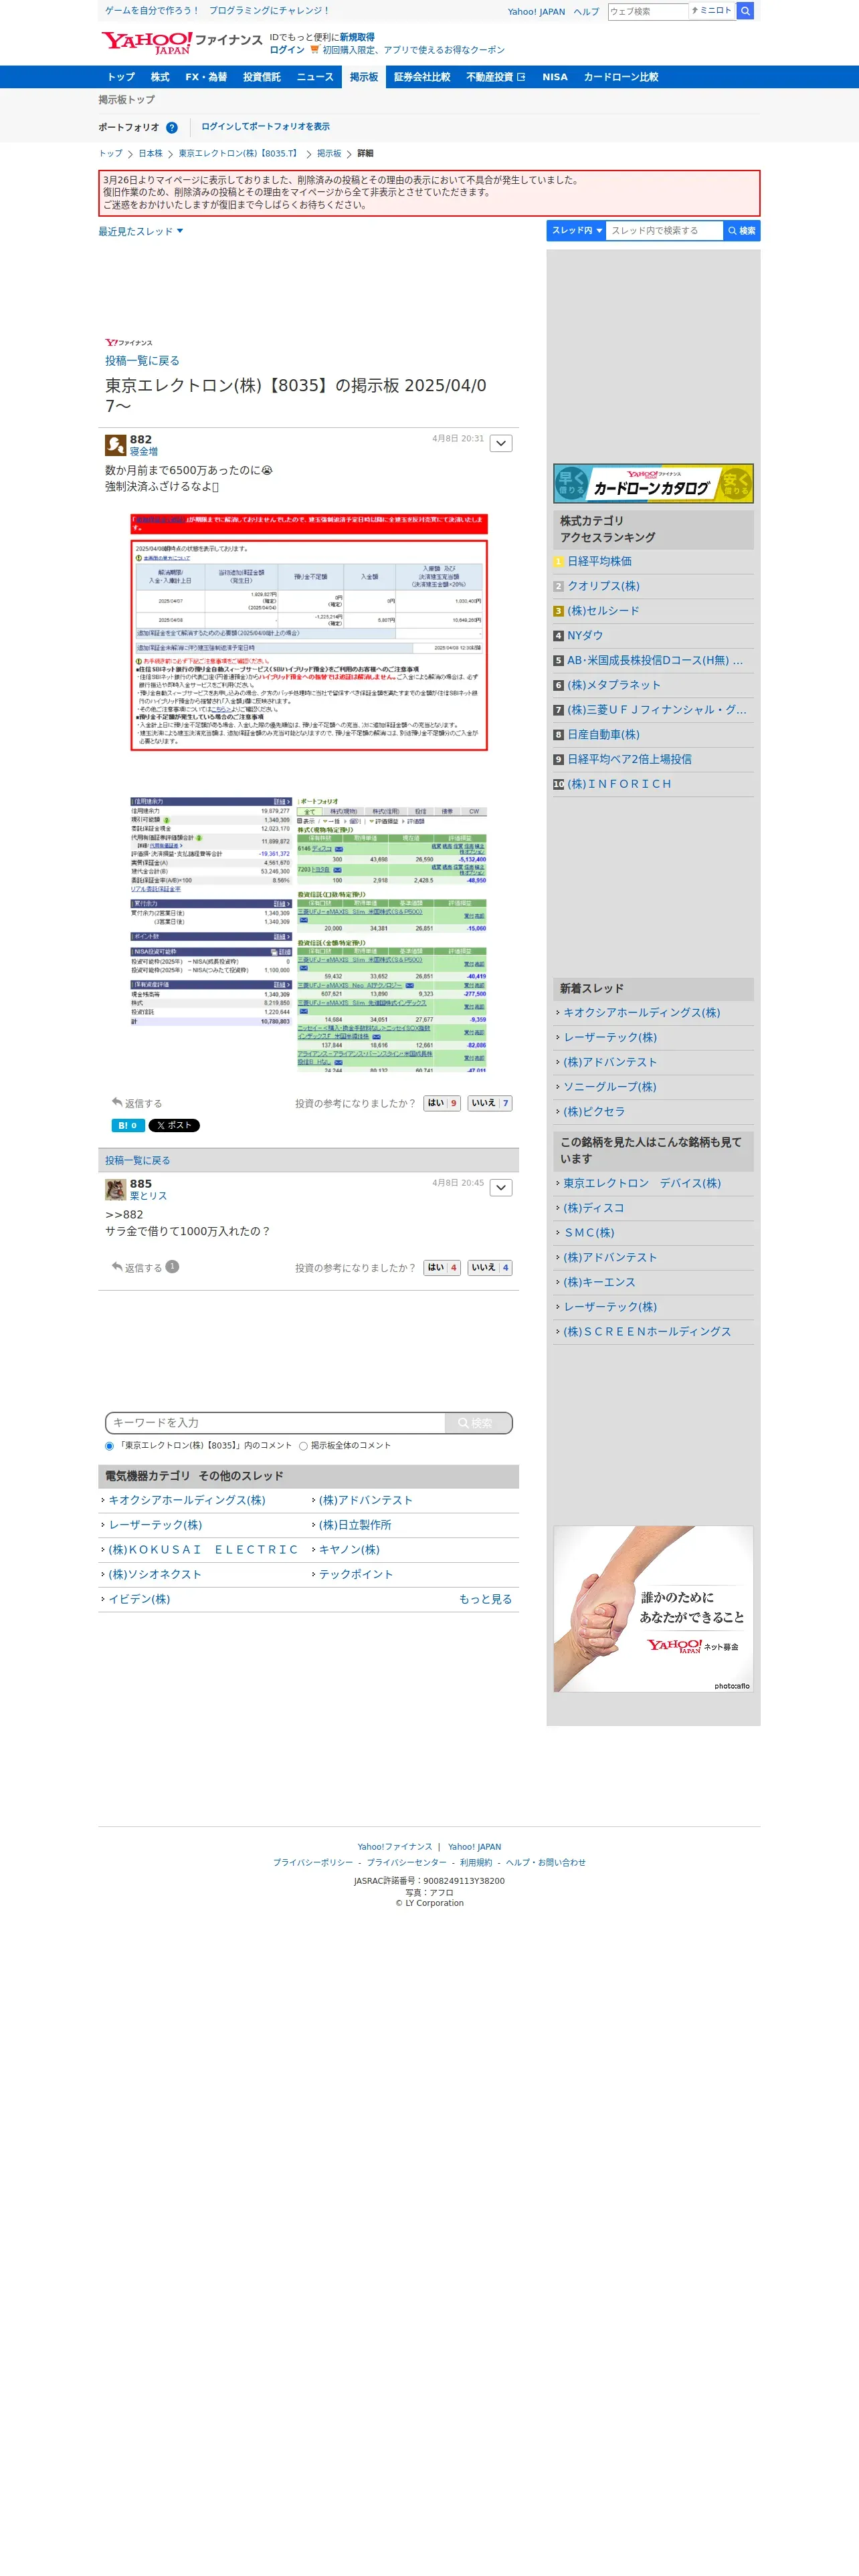Click the カードローンカタログ banner
This screenshot has width=859, height=2576.
click(653, 484)
